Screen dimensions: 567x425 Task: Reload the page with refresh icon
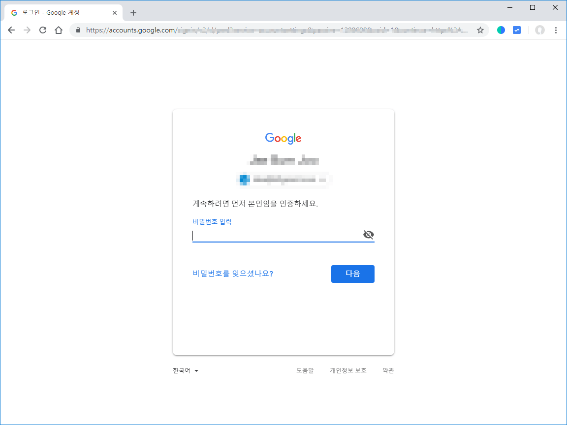click(x=43, y=30)
